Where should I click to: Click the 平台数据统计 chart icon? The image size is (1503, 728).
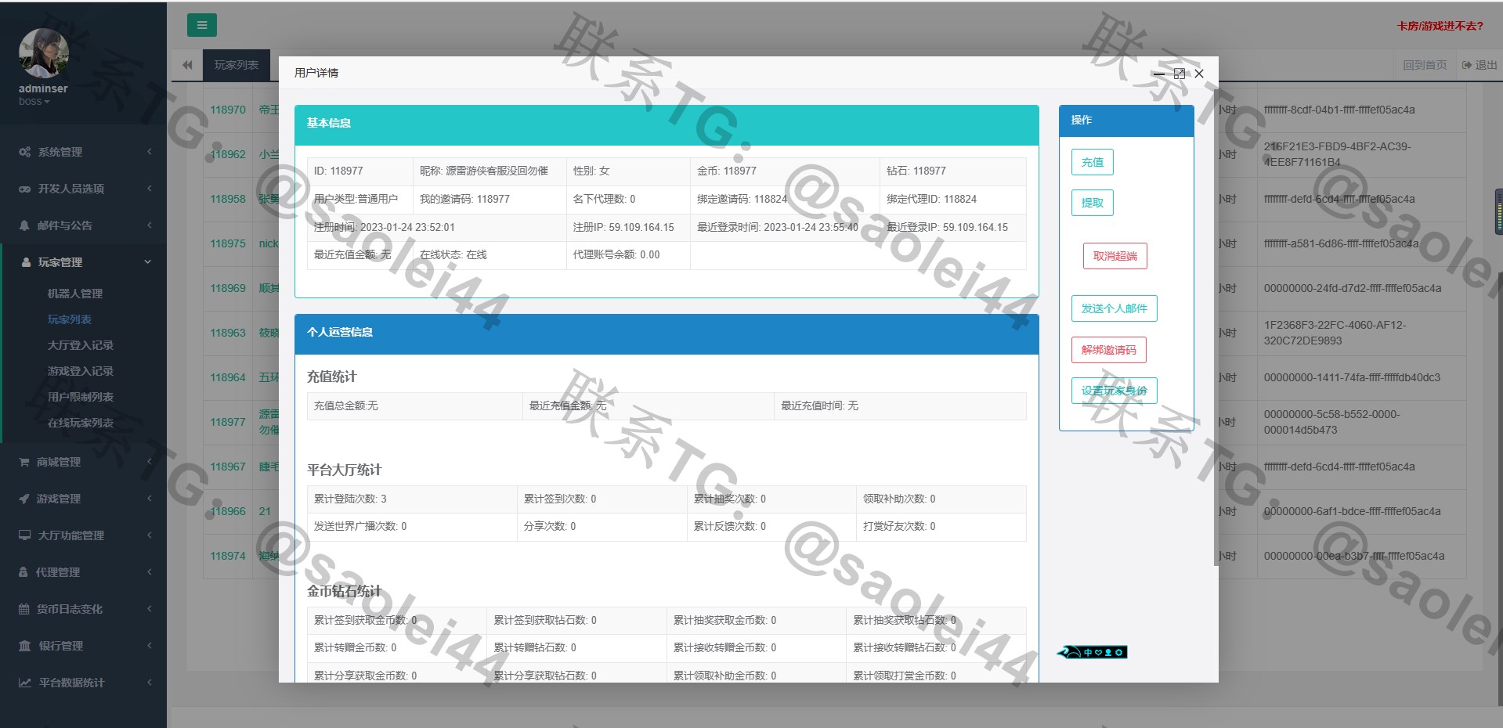click(25, 683)
